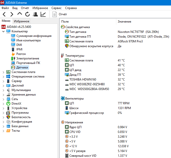Click the Поле column header

65,22
